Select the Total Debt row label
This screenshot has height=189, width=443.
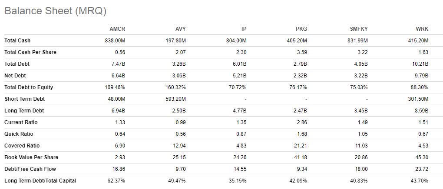click(17, 64)
